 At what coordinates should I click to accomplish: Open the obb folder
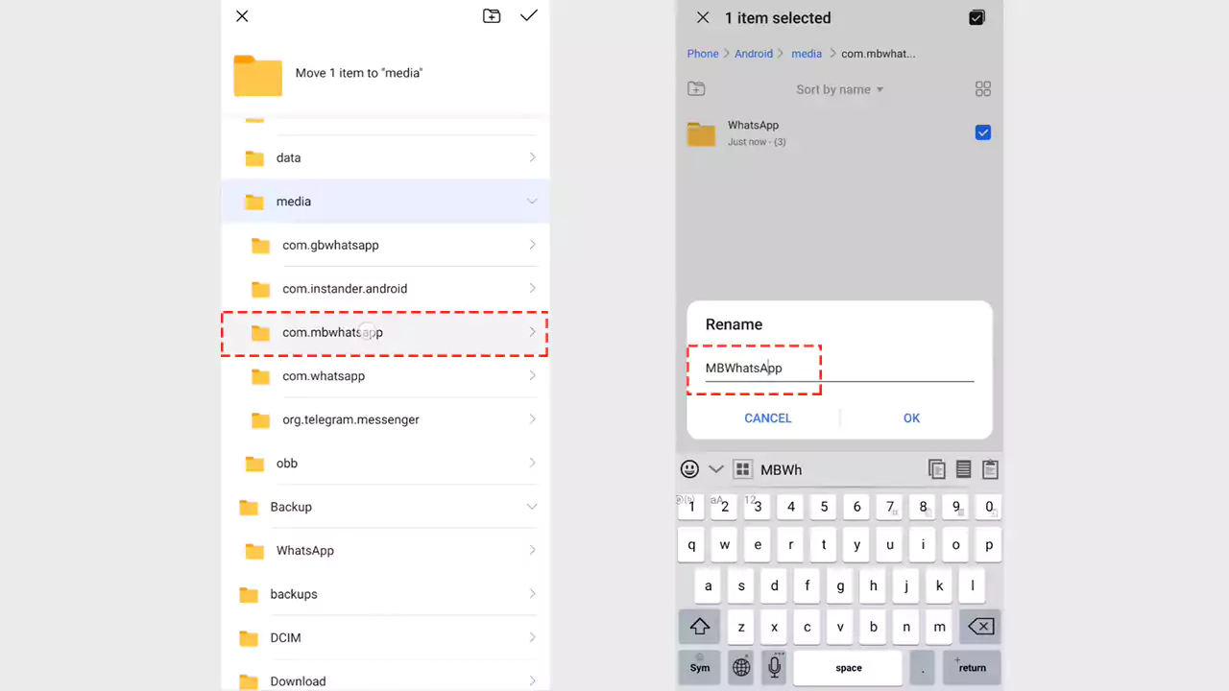point(385,464)
